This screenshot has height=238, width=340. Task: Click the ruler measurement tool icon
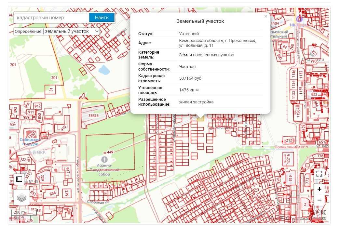point(19,179)
